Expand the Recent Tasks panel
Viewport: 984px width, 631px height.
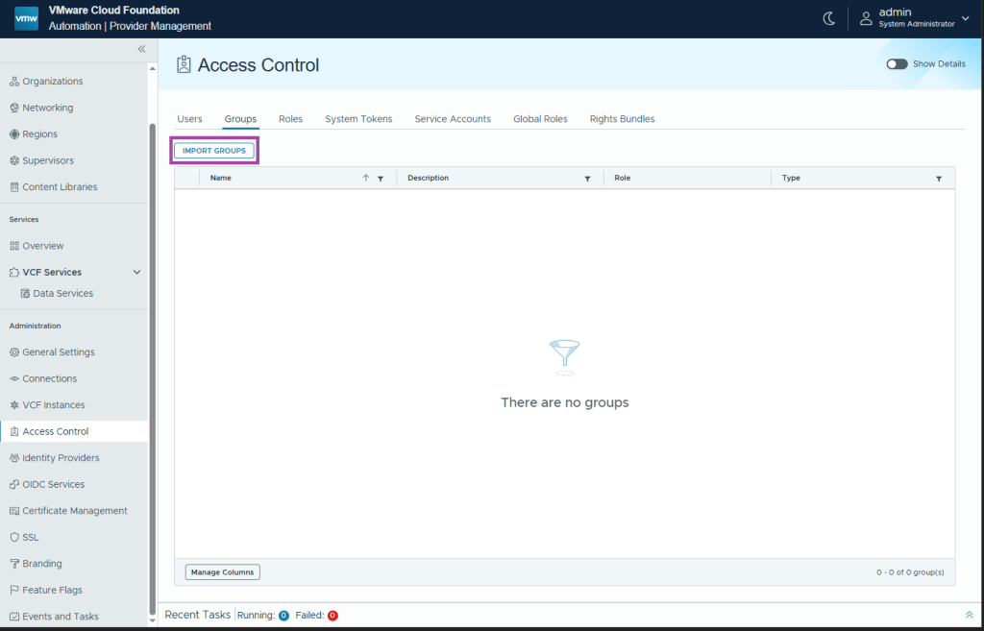point(969,615)
